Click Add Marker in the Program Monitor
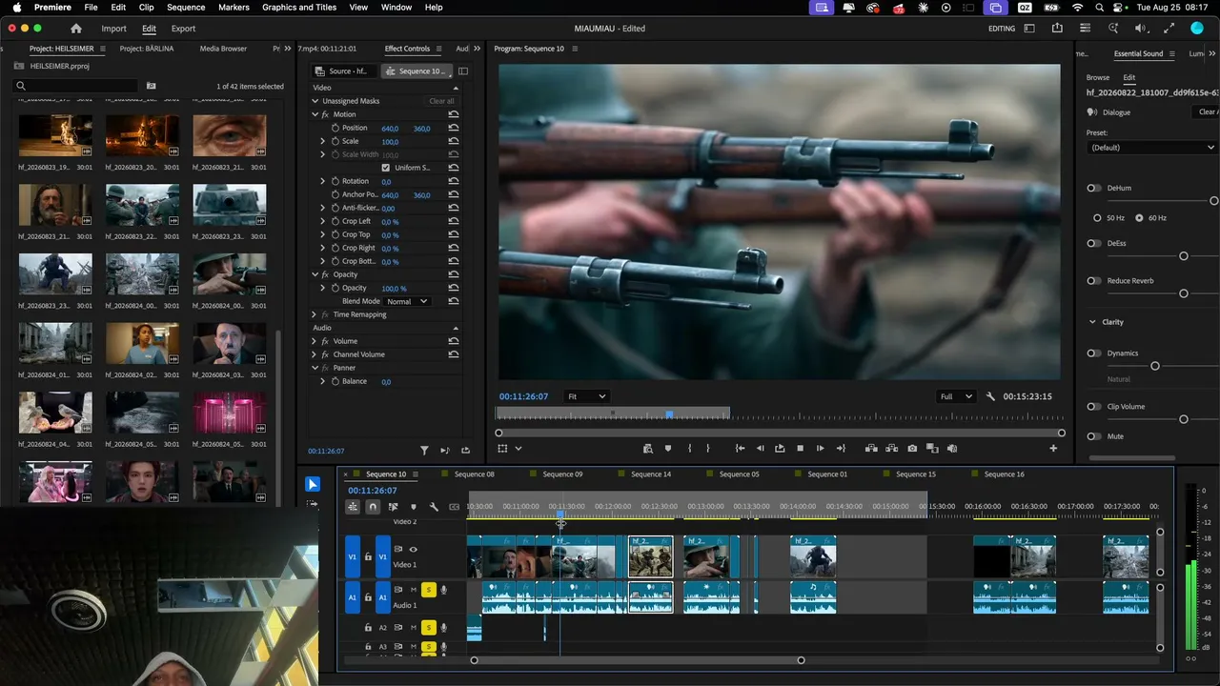The height and width of the screenshot is (686, 1220). tap(668, 448)
